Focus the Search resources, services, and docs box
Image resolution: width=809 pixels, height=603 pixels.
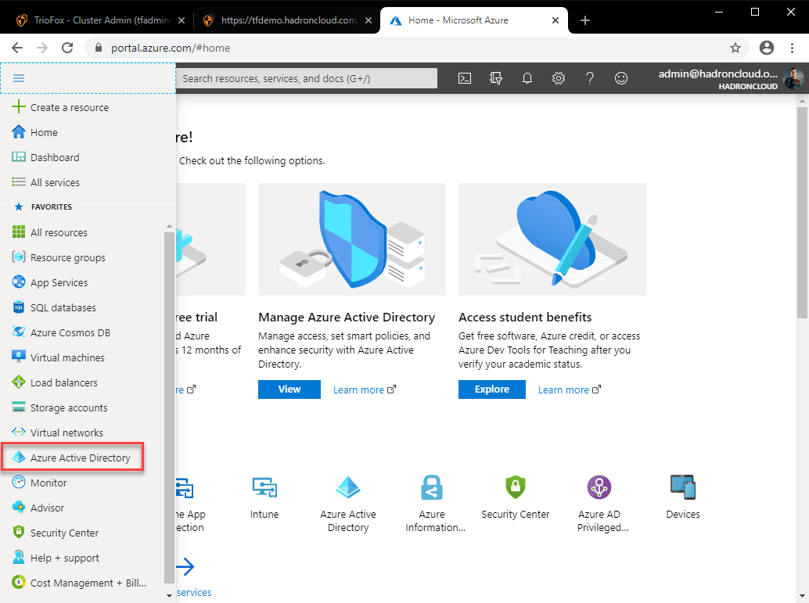(x=307, y=78)
